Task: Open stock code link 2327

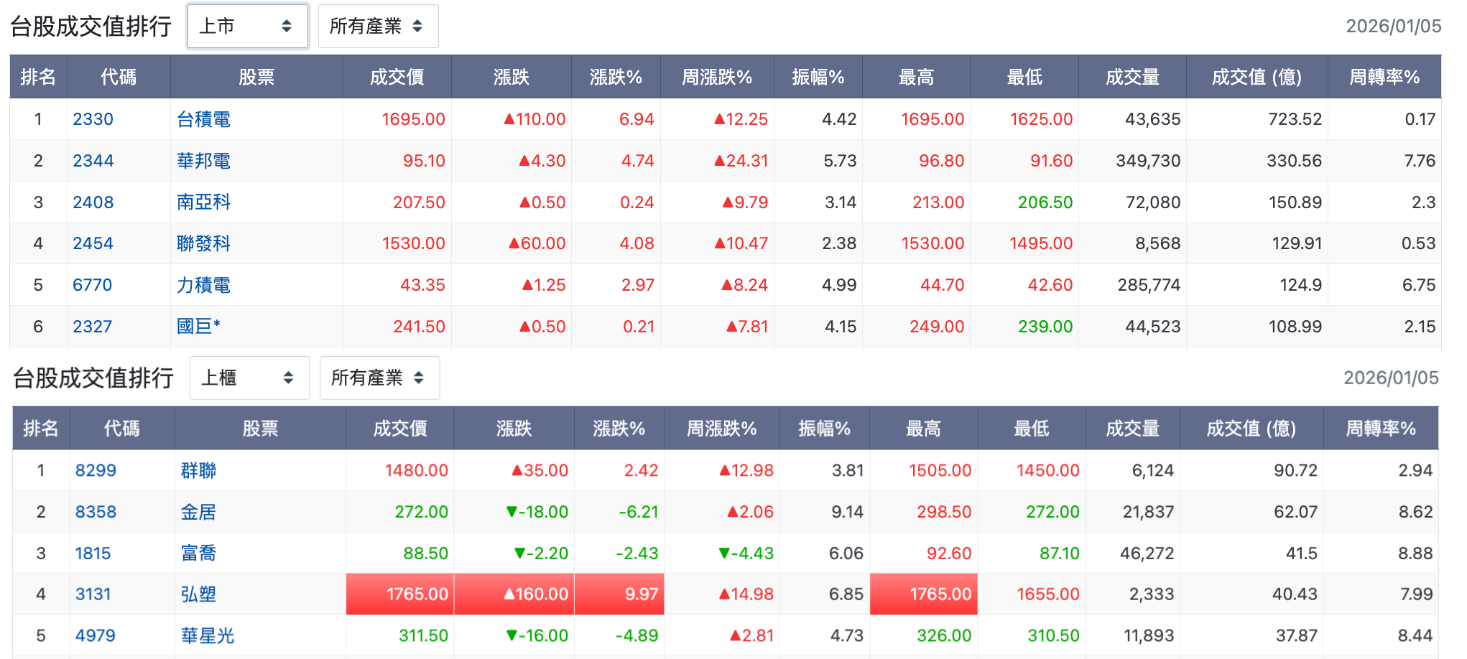Action: [93, 327]
